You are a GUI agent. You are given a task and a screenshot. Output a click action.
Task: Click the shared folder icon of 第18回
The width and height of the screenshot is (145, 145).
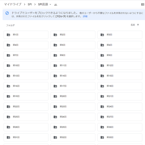pyautogui.click(x=102, y=86)
